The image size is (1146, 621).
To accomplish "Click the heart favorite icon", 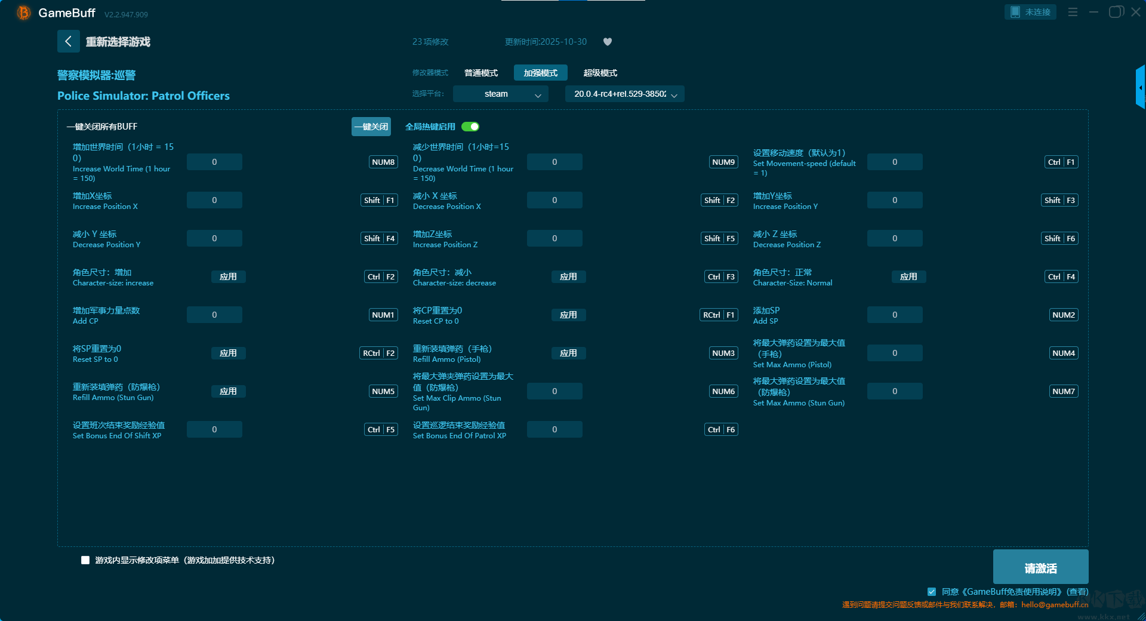I will pos(608,42).
